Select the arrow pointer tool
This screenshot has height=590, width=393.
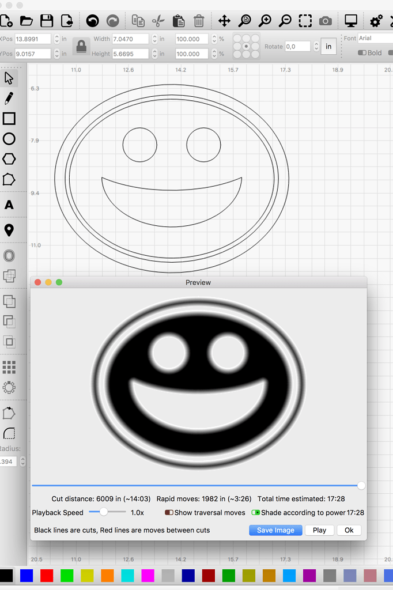click(9, 78)
